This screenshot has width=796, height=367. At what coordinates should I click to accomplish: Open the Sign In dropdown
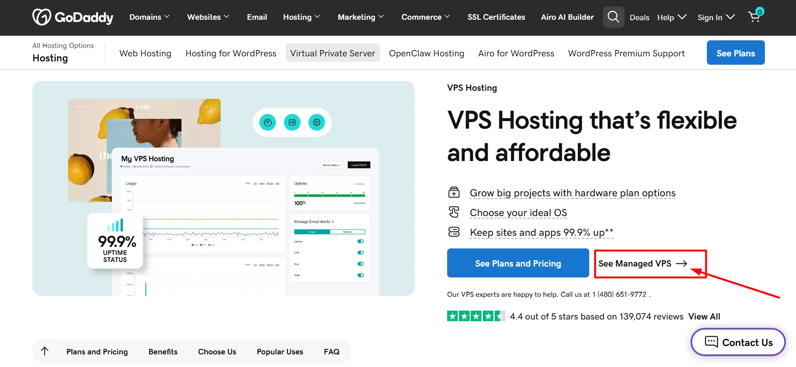click(716, 17)
